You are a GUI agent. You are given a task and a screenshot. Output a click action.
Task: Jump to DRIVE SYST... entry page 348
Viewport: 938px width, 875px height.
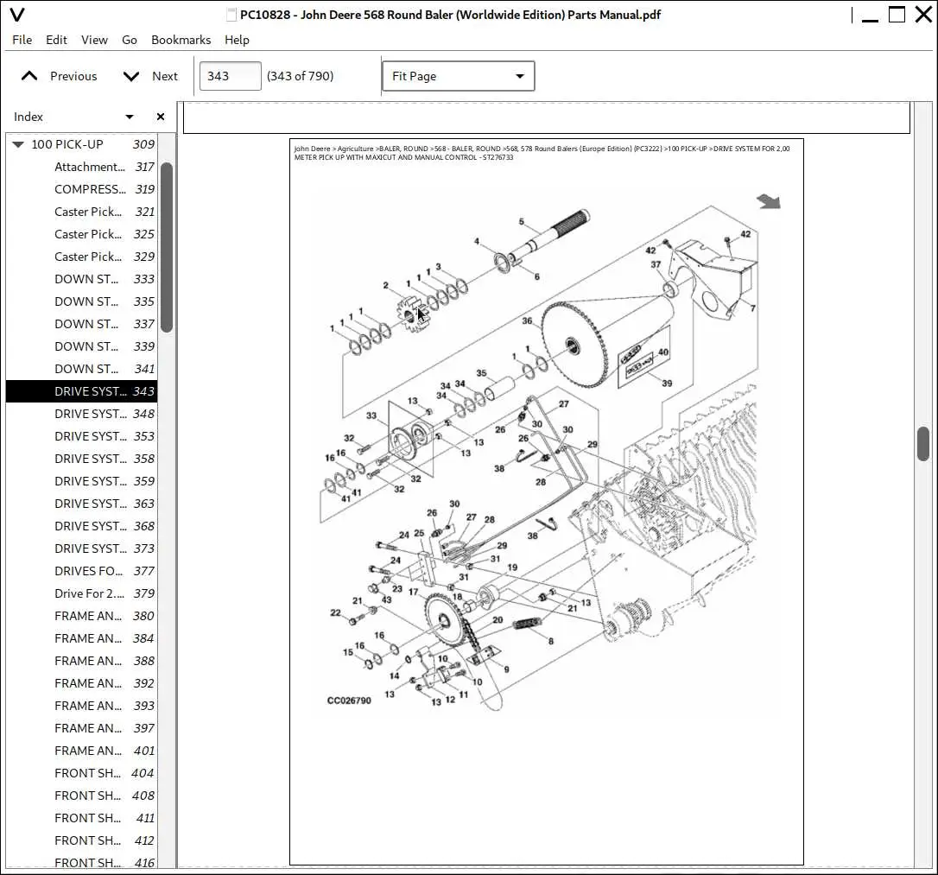[81, 414]
